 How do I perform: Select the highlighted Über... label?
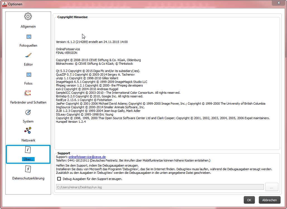click(x=28, y=159)
